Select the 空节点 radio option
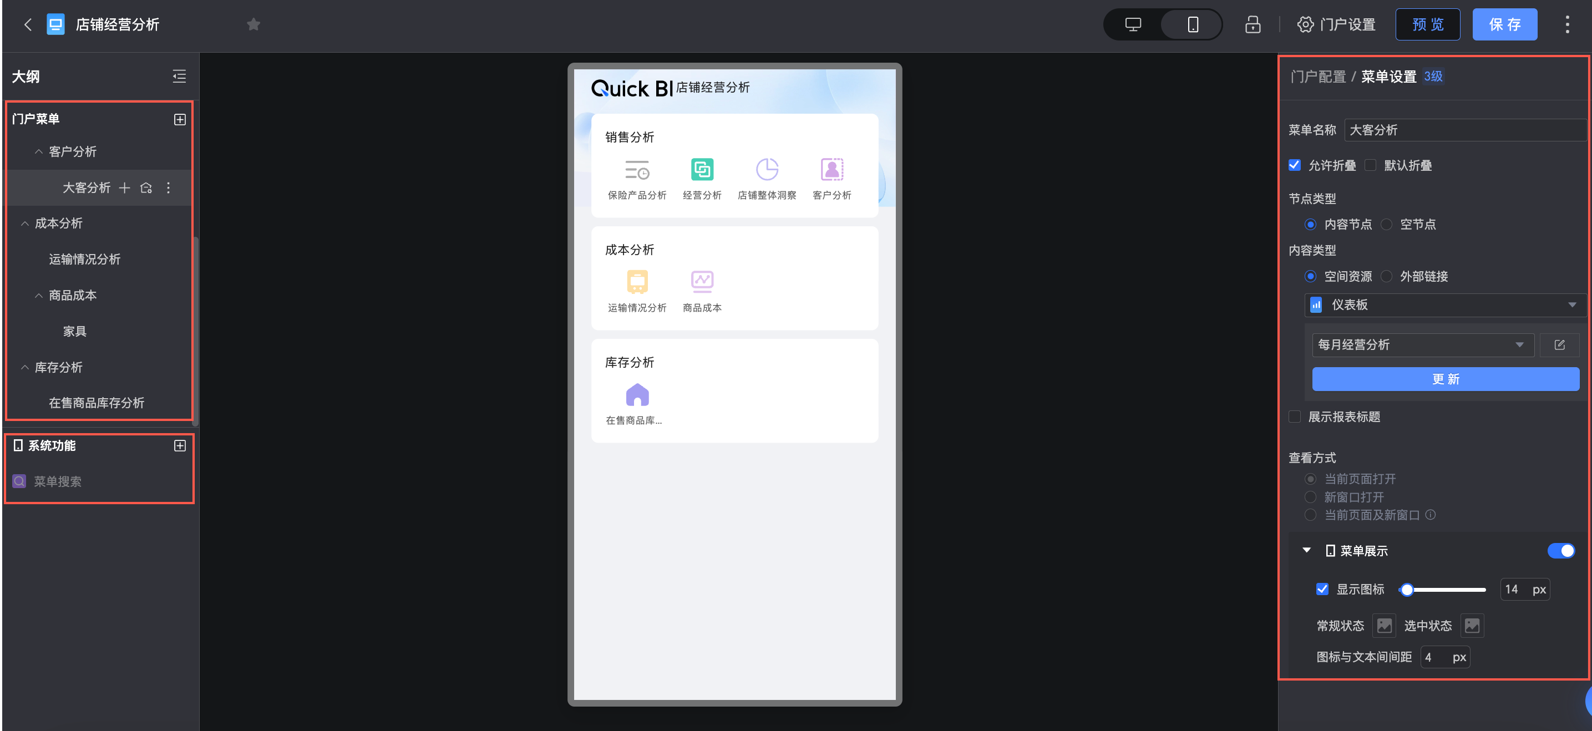 click(x=1387, y=224)
